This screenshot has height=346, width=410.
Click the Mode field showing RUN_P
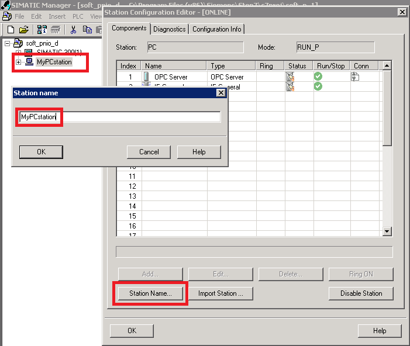pyautogui.click(x=336, y=47)
